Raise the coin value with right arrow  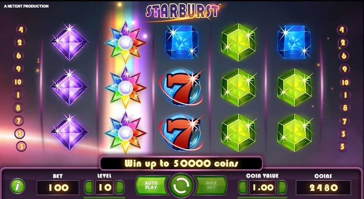tap(282, 187)
